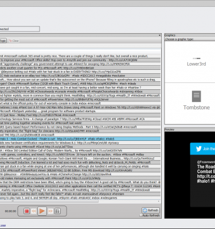Click the rewind double-arrow icon

click(34, 211)
